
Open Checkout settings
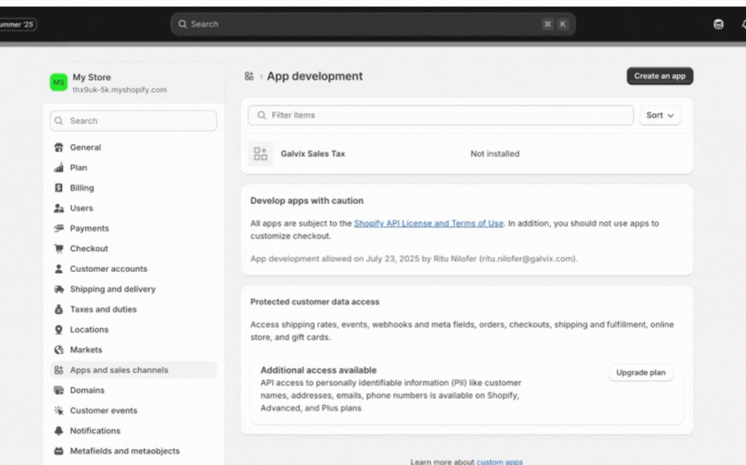pyautogui.click(x=133, y=249)
